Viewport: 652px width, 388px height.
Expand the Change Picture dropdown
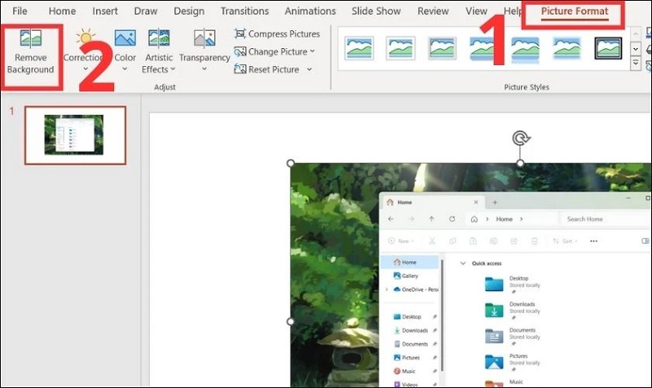click(314, 52)
